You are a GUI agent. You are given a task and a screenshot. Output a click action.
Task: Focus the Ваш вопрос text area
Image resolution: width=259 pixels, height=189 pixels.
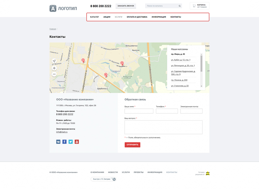(x=163, y=127)
